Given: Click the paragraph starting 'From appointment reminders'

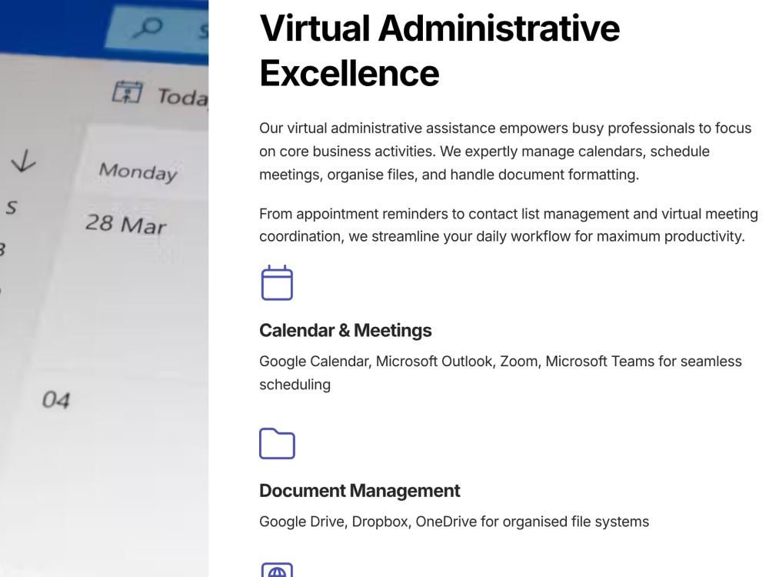Looking at the screenshot, I should tap(508, 225).
